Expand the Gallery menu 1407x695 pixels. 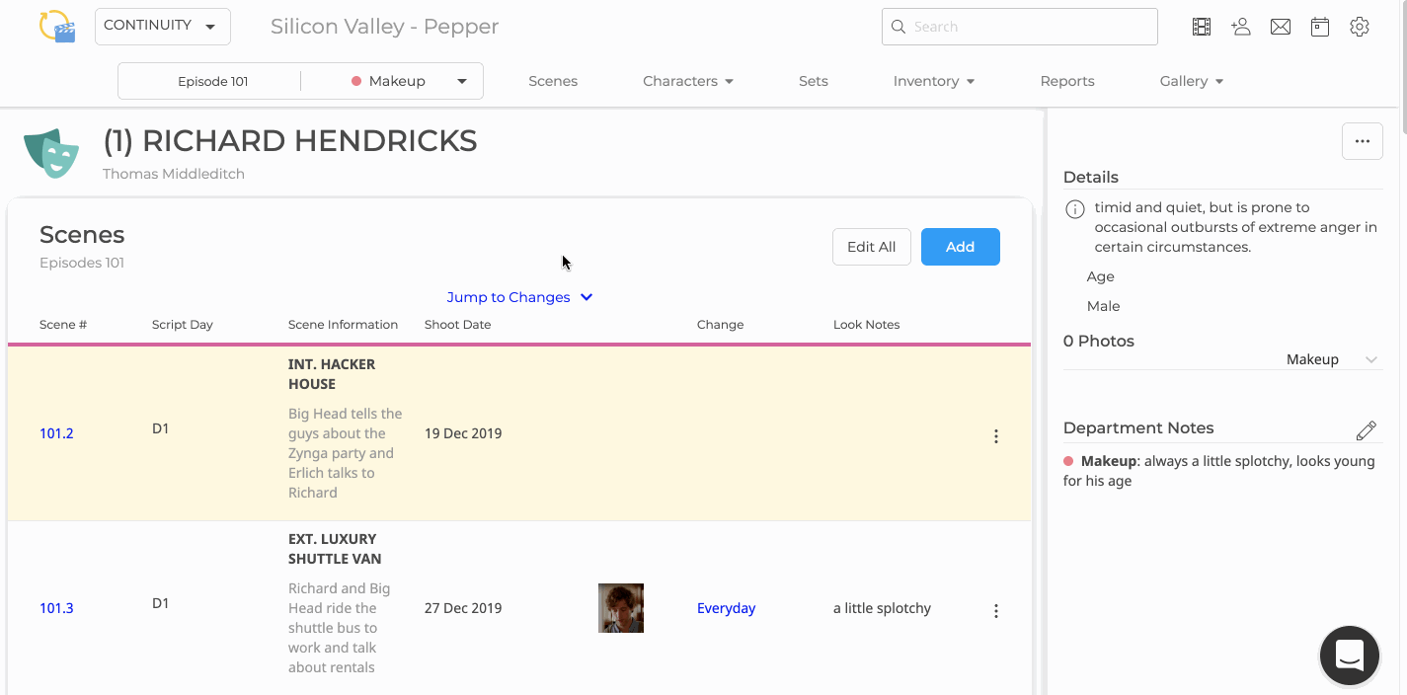click(1192, 81)
